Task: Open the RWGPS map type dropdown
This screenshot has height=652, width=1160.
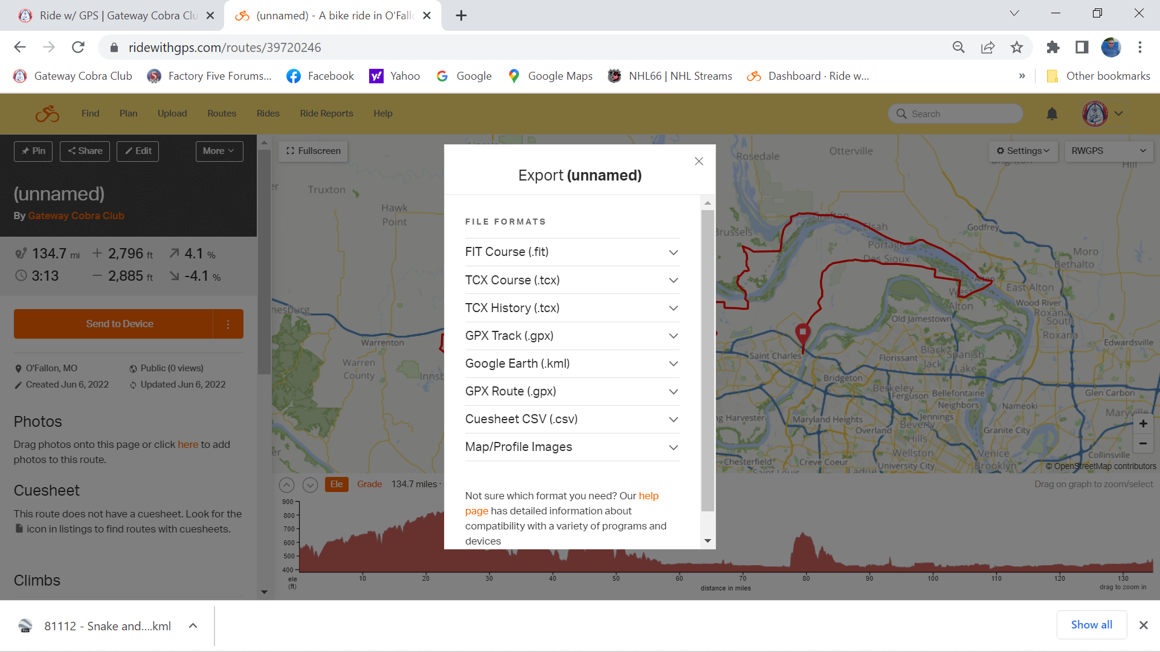Action: click(1108, 151)
